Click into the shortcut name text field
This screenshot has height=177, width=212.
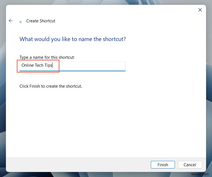tap(73, 66)
